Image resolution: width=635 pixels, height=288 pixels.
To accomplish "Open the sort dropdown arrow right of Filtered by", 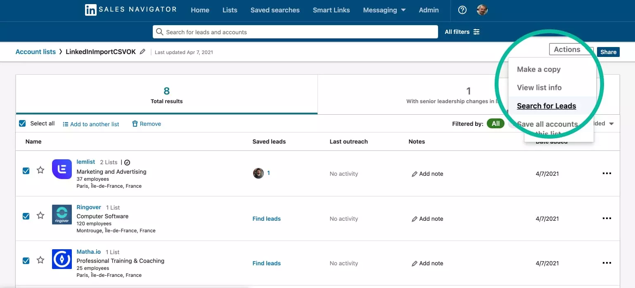I will tap(611, 124).
